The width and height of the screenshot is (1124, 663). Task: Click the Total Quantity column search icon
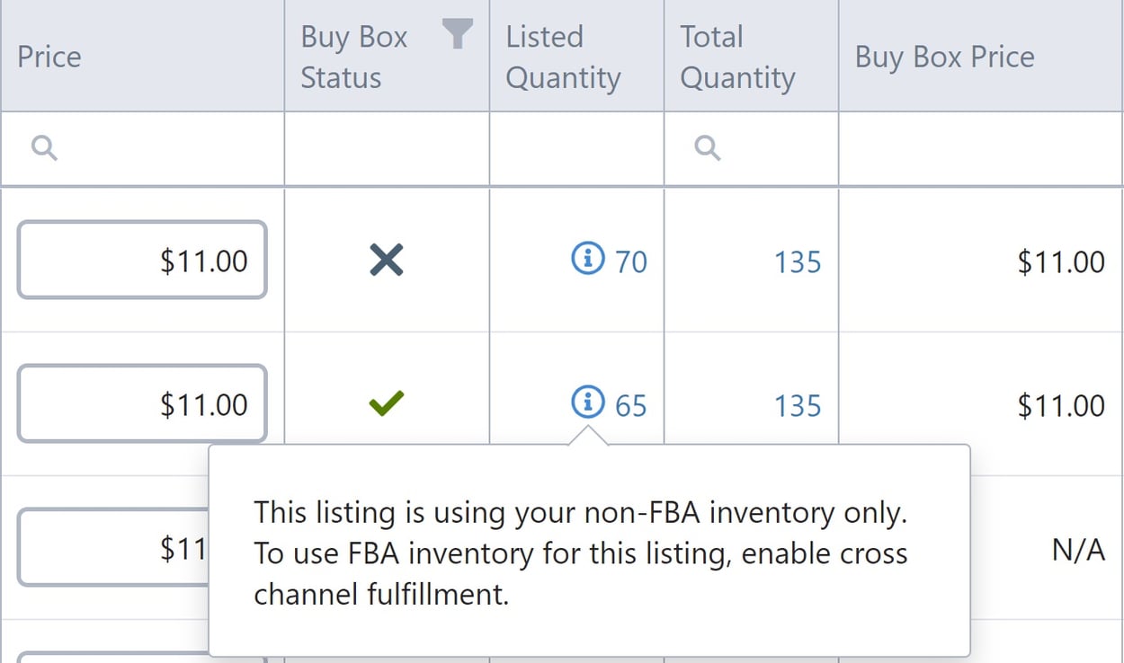pyautogui.click(x=705, y=146)
